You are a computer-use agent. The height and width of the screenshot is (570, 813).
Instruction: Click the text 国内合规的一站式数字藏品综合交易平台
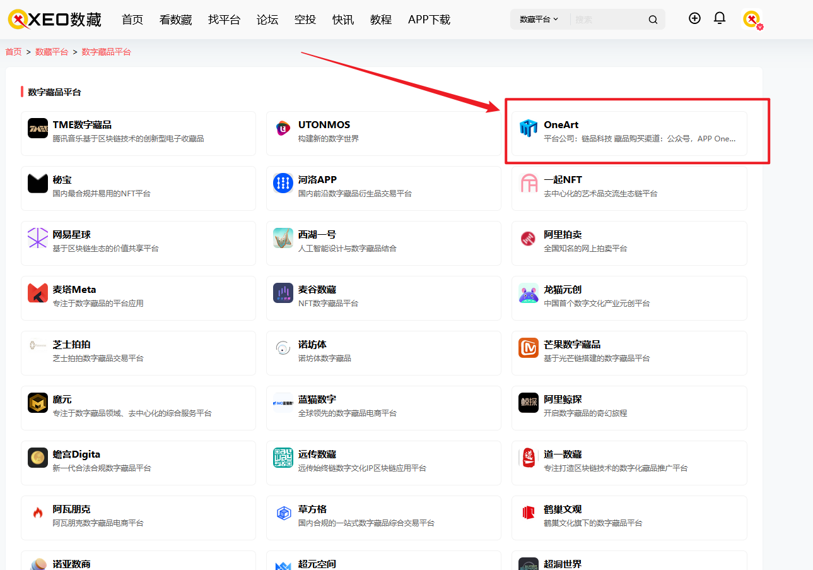pos(366,523)
